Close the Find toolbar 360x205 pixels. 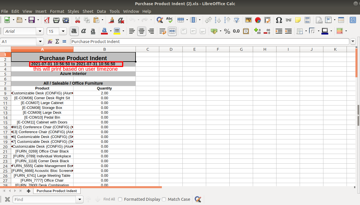coord(7,199)
